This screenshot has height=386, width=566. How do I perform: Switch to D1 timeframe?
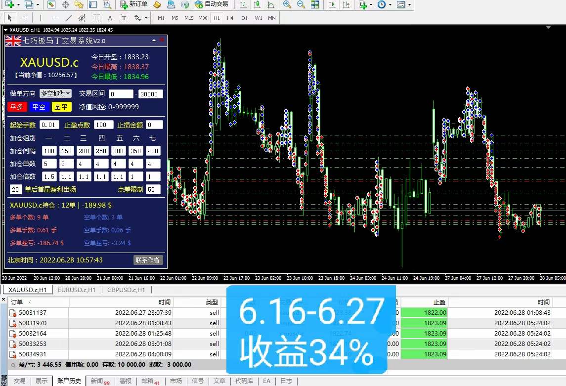[x=244, y=18]
